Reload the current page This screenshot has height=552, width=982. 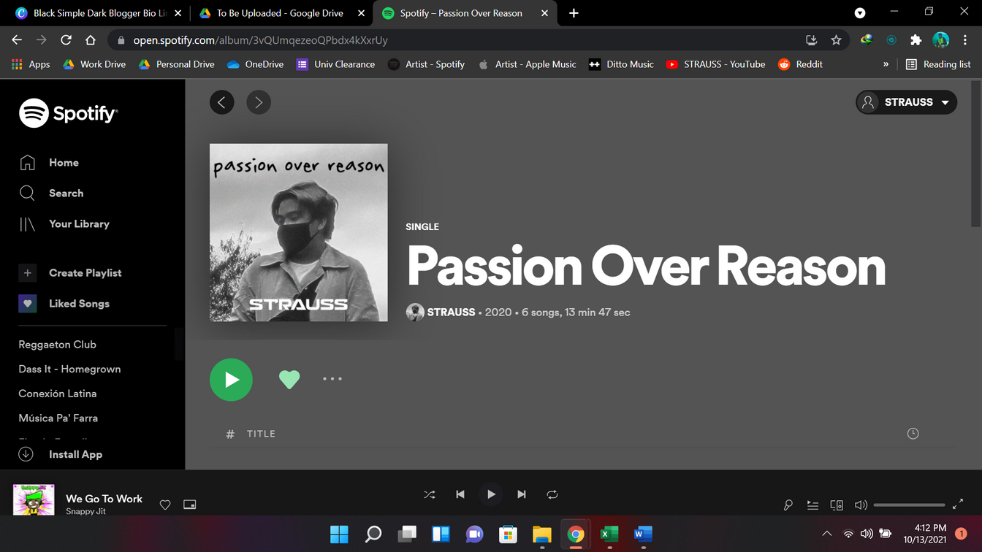[x=66, y=40]
